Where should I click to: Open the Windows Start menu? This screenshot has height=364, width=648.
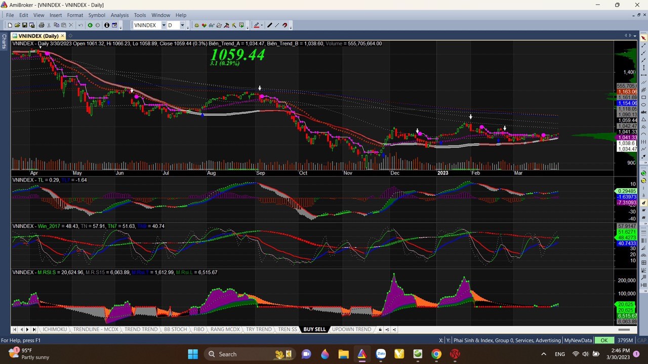tap(193, 354)
